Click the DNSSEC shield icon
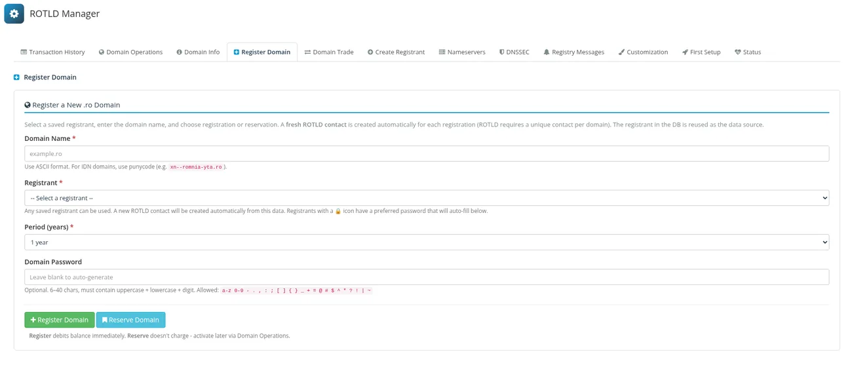852x367 pixels. tap(502, 52)
